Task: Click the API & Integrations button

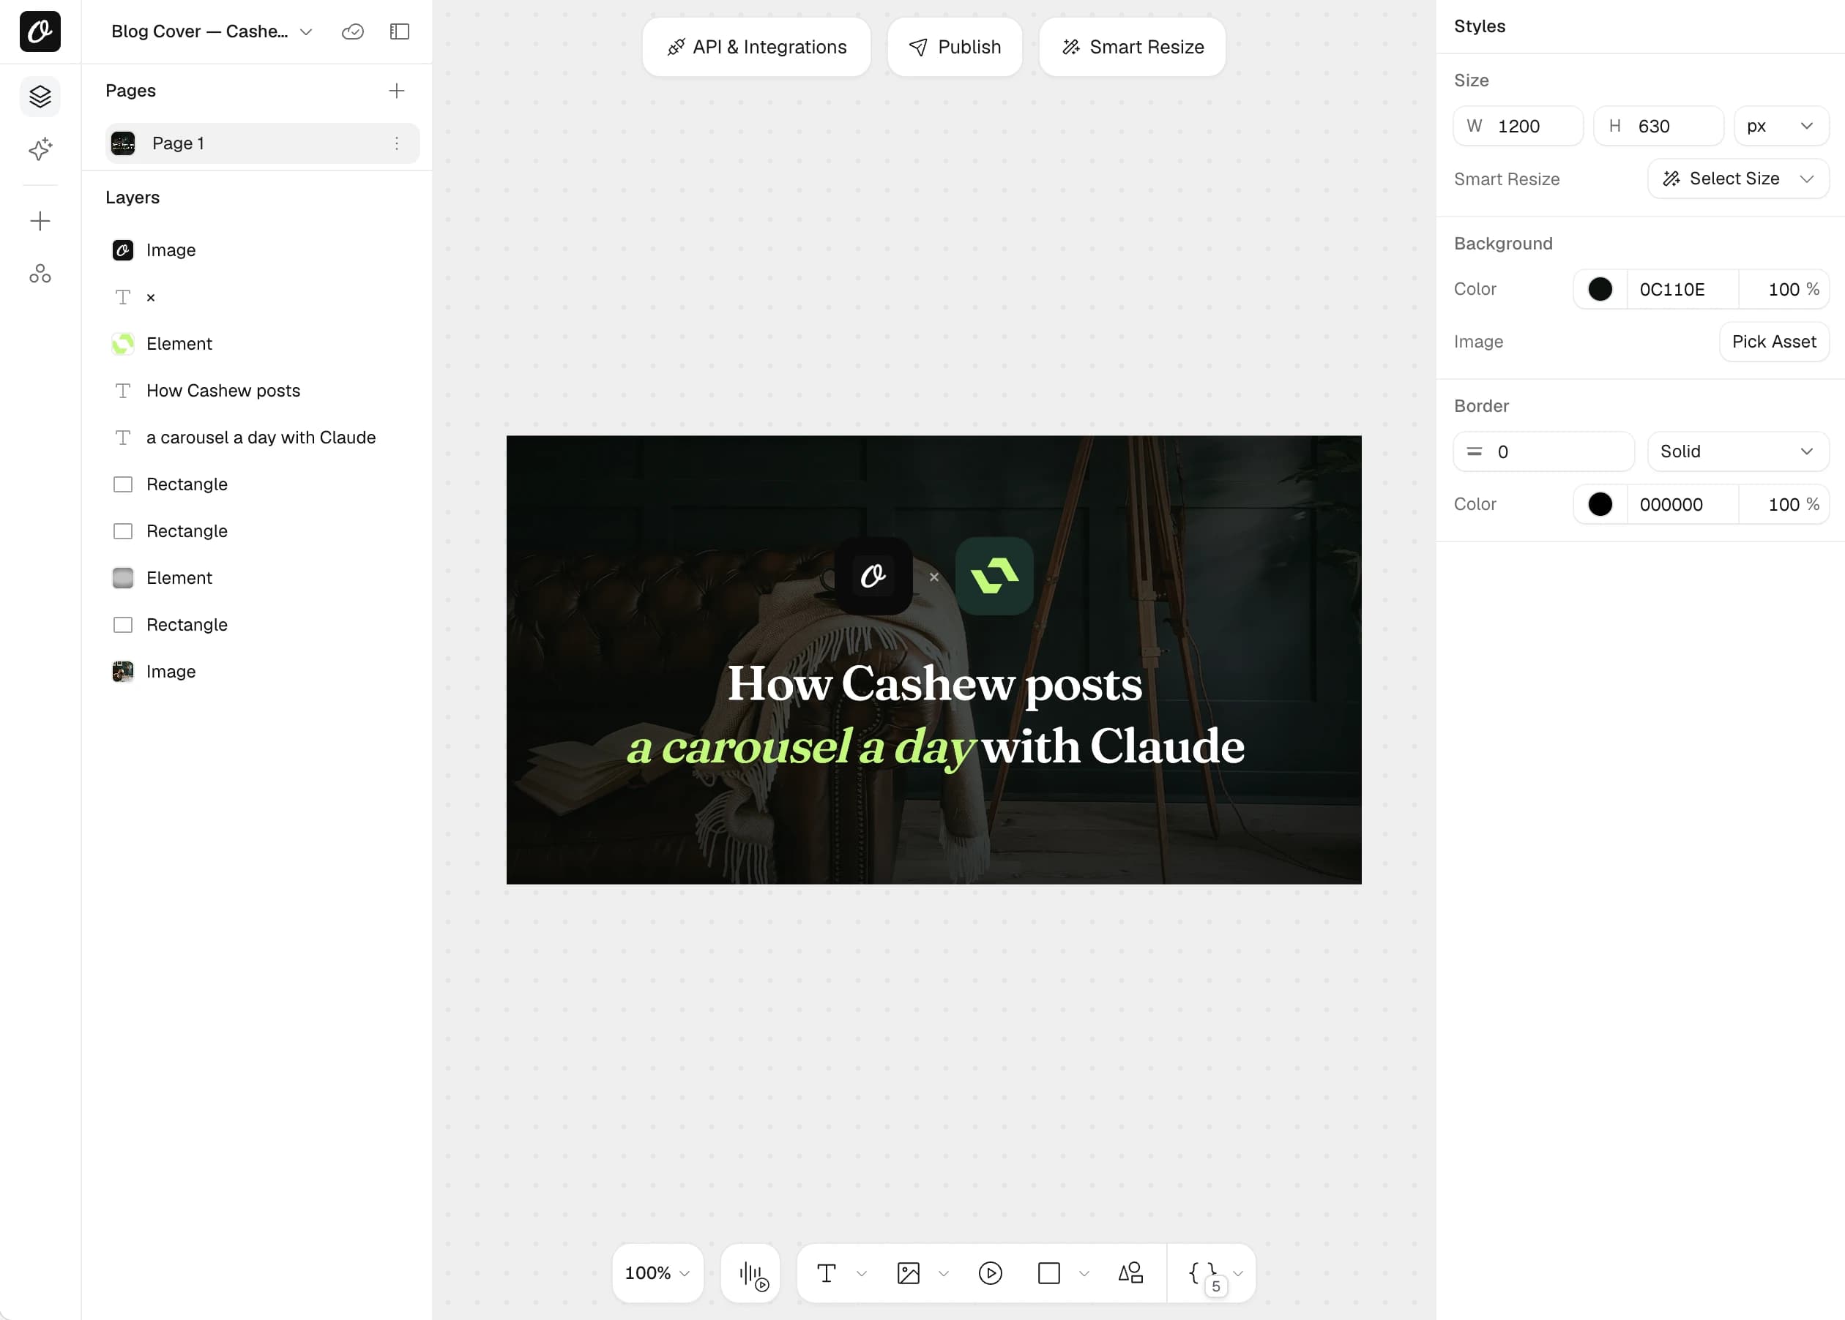Action: point(756,47)
